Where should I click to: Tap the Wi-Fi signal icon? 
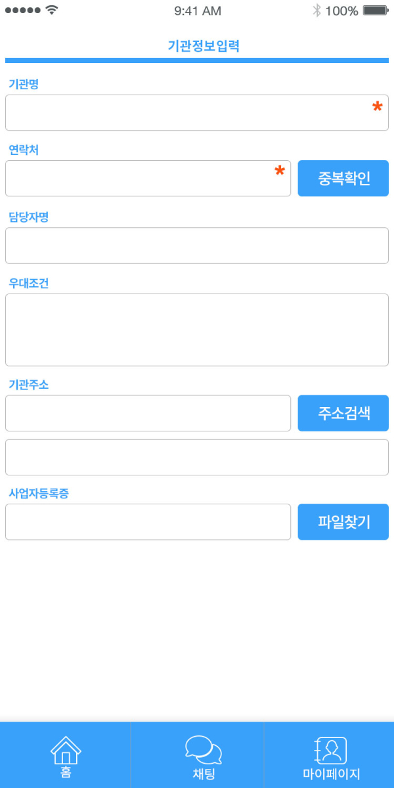(x=52, y=11)
